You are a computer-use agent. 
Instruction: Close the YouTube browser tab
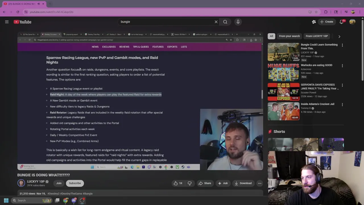click(x=43, y=4)
